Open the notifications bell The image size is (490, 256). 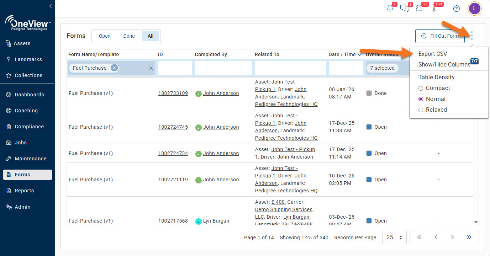(x=390, y=9)
